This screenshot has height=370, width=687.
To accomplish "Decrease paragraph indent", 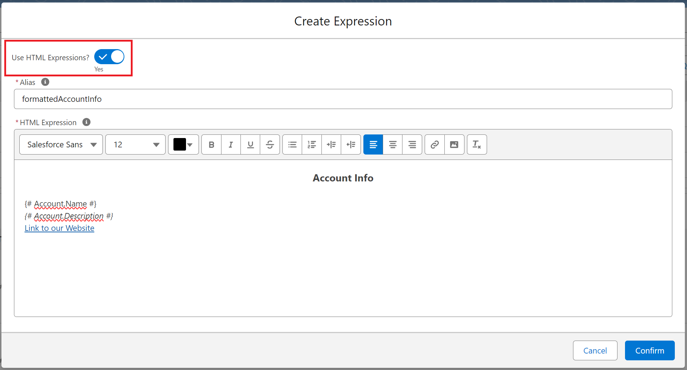I will [351, 144].
